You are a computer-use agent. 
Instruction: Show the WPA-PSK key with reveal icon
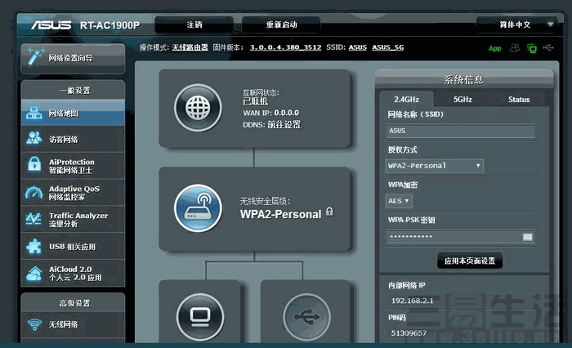coord(528,237)
